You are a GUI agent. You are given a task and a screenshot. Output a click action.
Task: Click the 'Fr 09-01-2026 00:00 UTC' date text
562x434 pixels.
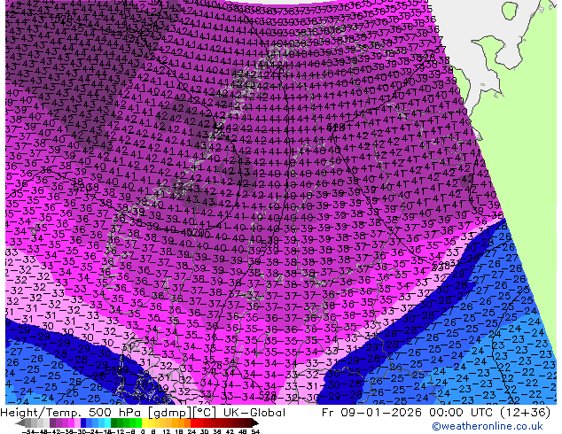[405, 413]
